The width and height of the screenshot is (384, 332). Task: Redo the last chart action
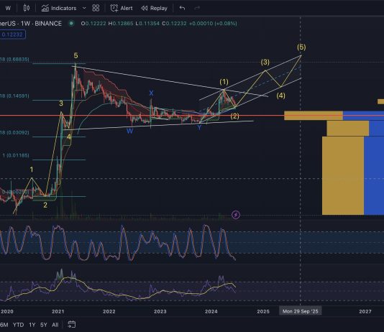click(197, 8)
